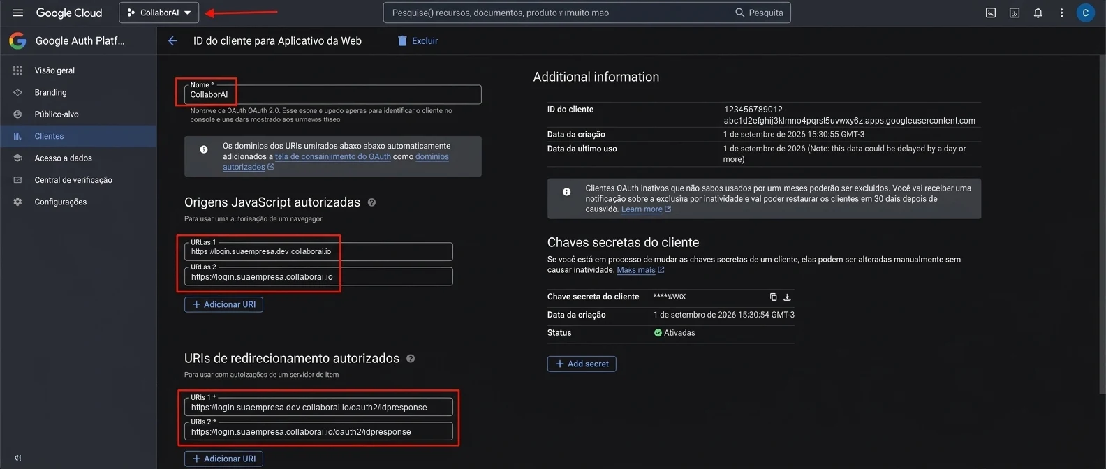Click the info icon in the domains notice
Image resolution: width=1106 pixels, height=469 pixels.
[204, 149]
